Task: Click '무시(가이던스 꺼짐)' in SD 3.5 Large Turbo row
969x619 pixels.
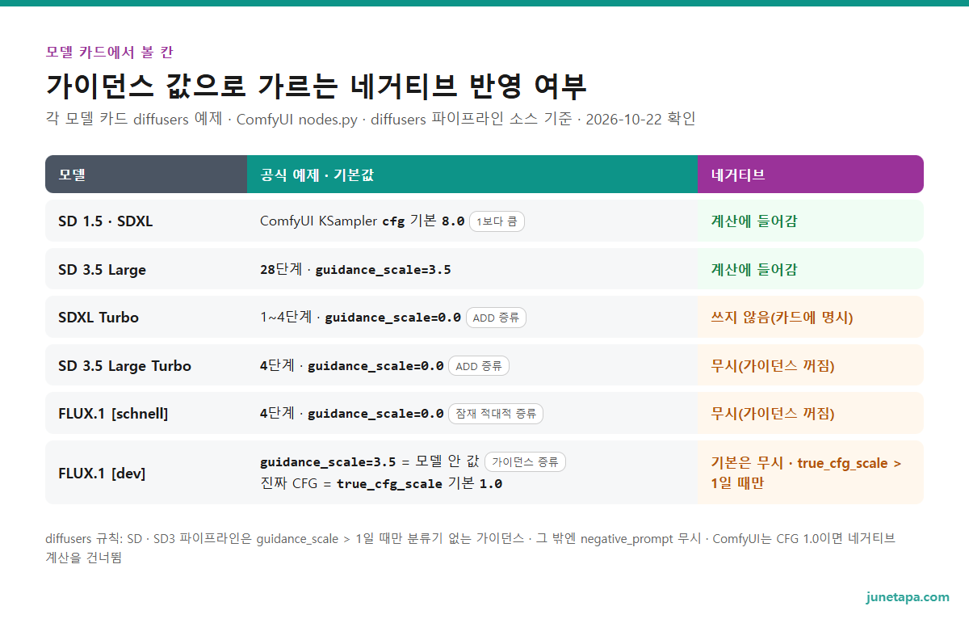Action: [773, 366]
